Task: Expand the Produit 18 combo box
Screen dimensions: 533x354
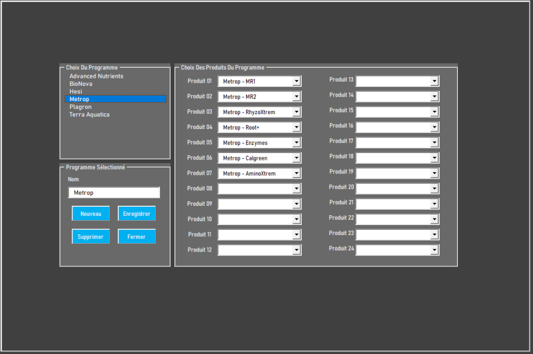Action: pos(434,158)
